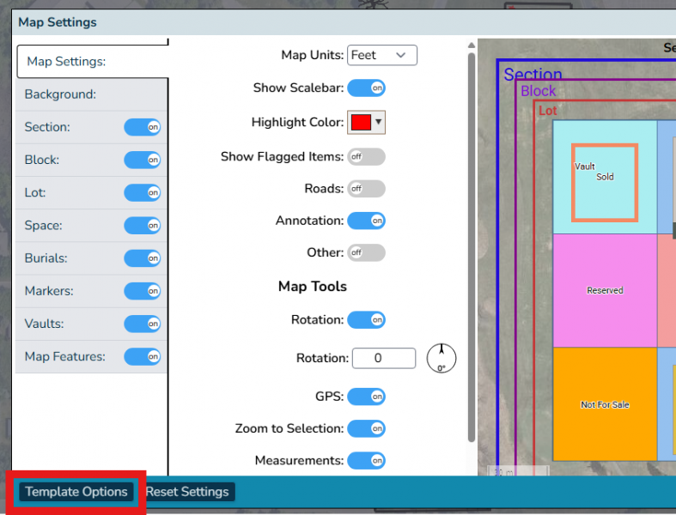Click the Rotation value input field
This screenshot has height=515, width=676.
pyautogui.click(x=384, y=358)
